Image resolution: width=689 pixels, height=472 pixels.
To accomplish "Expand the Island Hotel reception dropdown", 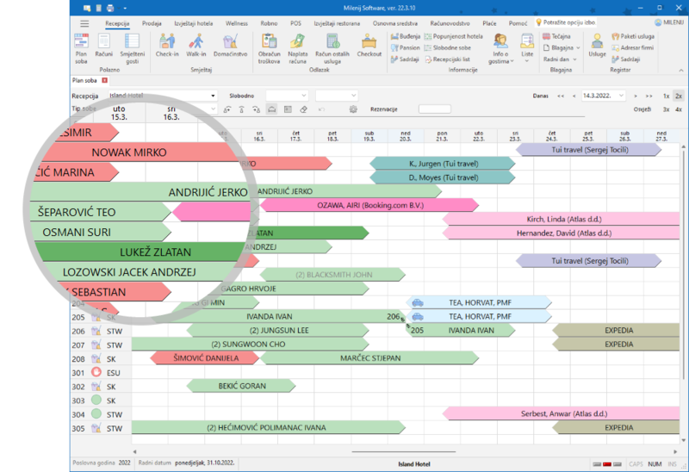I will (213, 96).
